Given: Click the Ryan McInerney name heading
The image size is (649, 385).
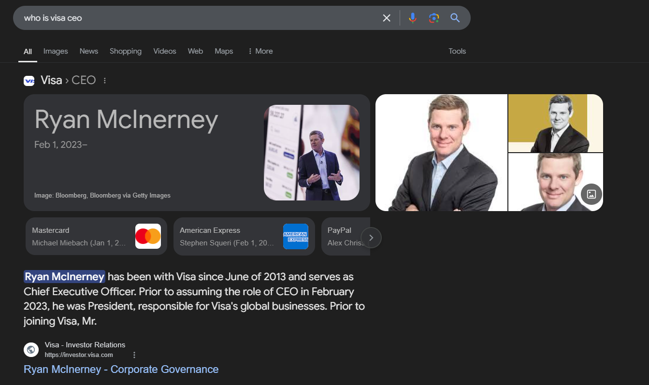Looking at the screenshot, I should pyautogui.click(x=126, y=120).
